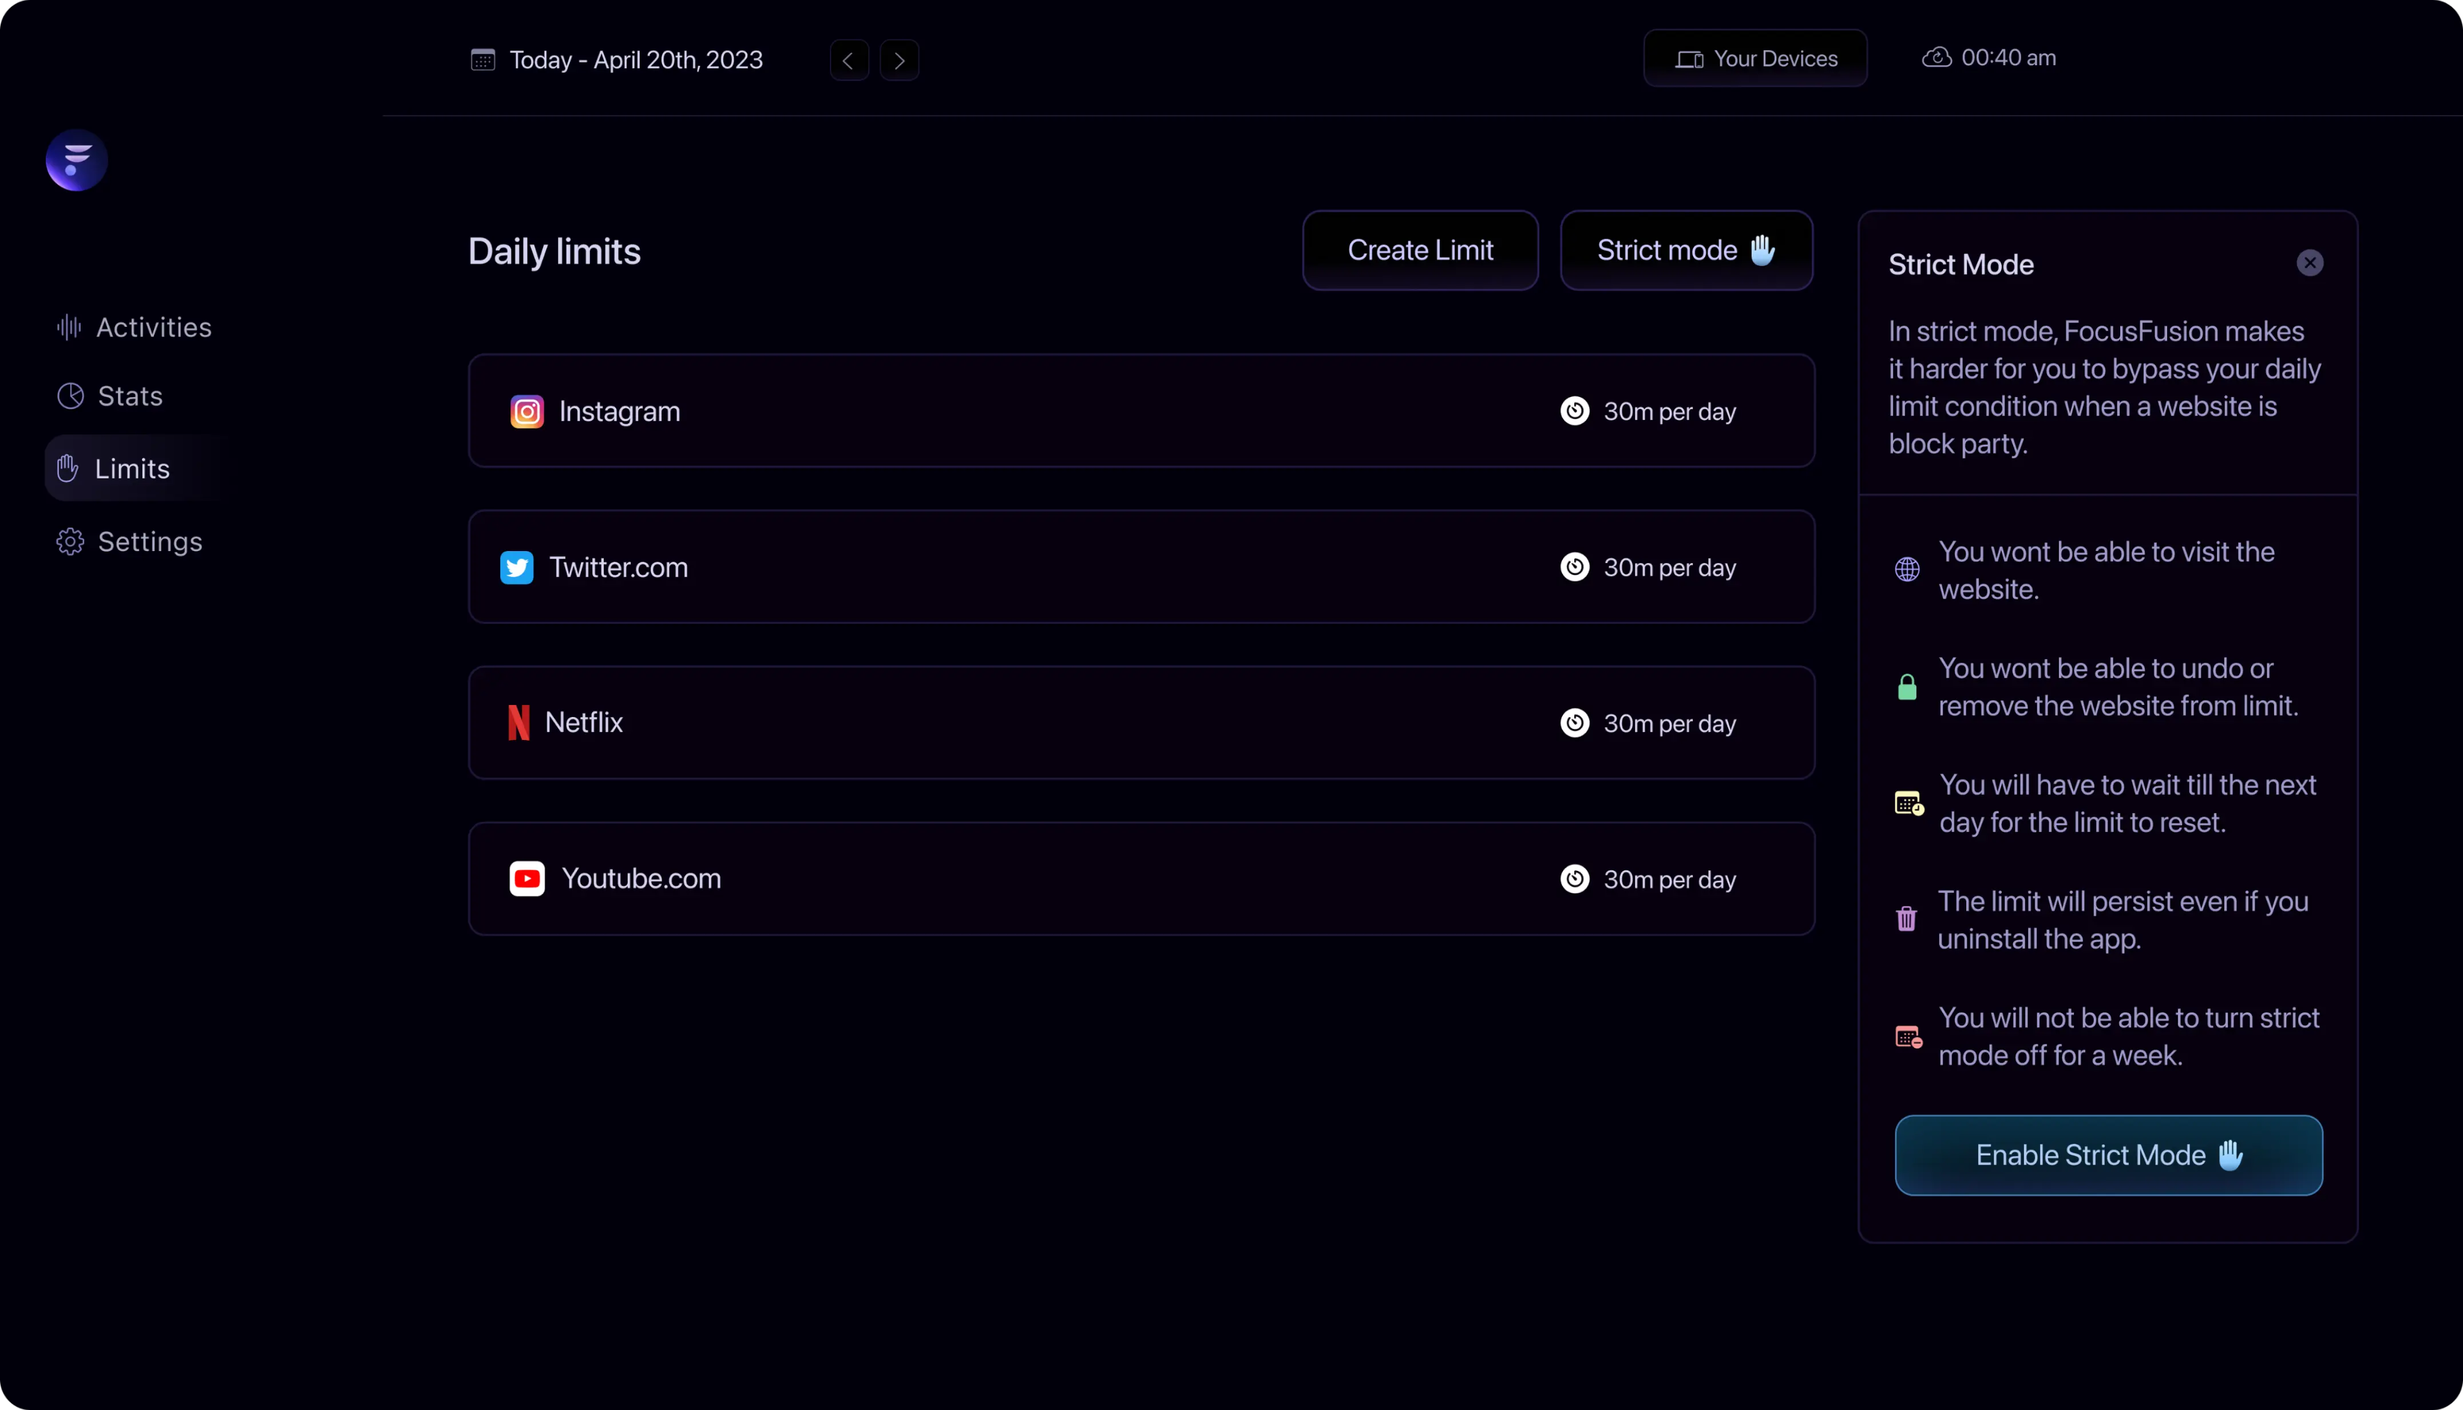This screenshot has width=2463, height=1410.
Task: Click the '00:40 am' time text
Action: click(2008, 57)
